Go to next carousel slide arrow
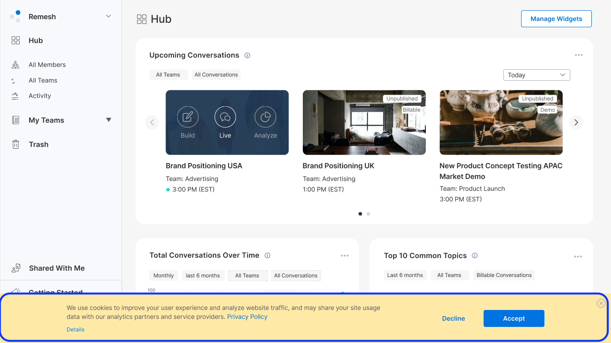Image resolution: width=611 pixels, height=343 pixels. (x=576, y=122)
